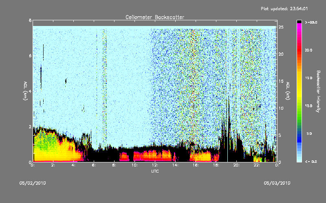
Task: Click the '10' tick on the kft axis
Action: tap(281, 108)
